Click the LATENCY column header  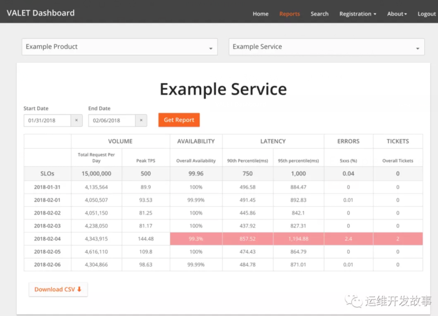[x=273, y=141]
